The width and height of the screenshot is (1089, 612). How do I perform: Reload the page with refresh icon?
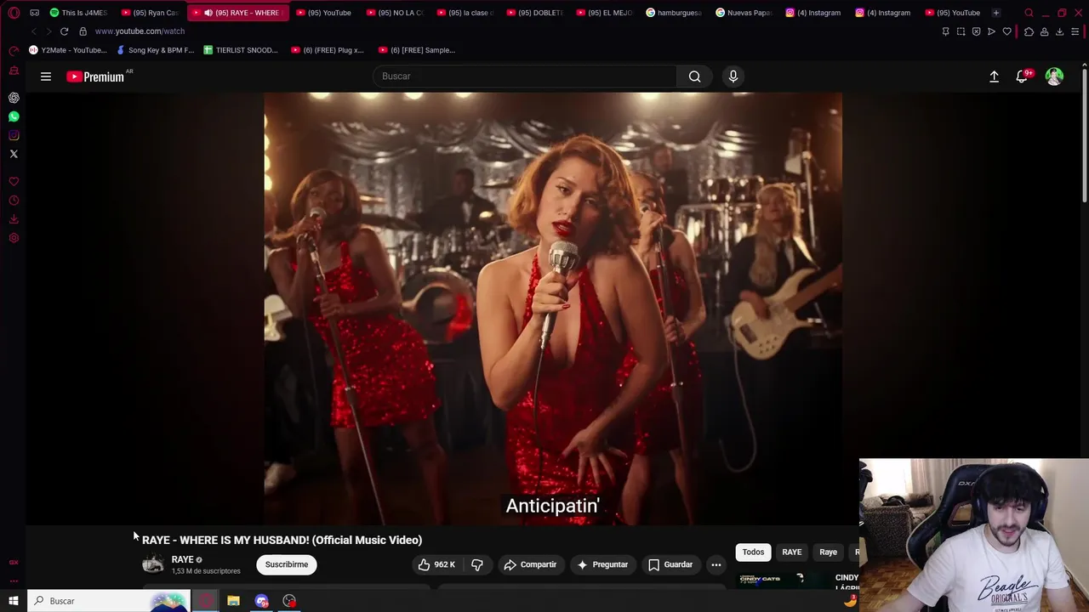coord(64,31)
